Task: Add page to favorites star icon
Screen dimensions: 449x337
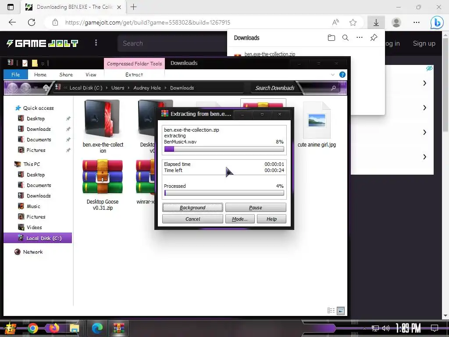Action: tap(353, 22)
